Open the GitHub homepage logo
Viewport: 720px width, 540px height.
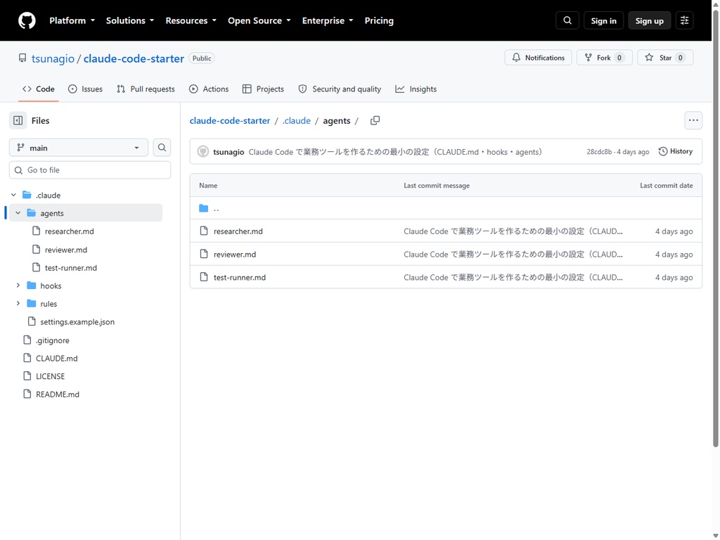tap(27, 20)
